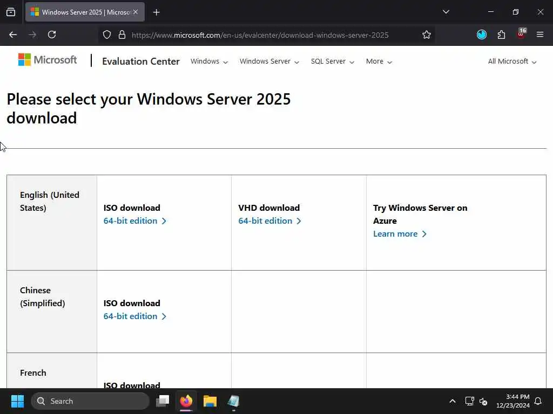This screenshot has height=414, width=553.
Task: Open Firefox View recent browsing icon
Action: click(x=11, y=12)
